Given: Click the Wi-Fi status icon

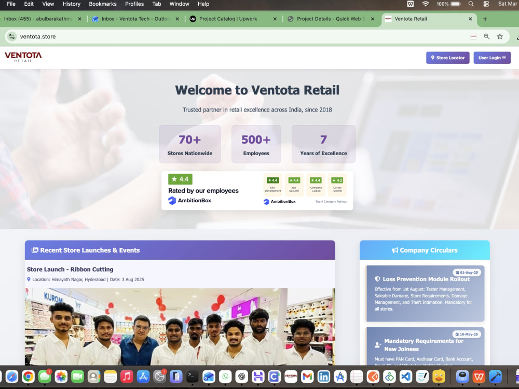Looking at the screenshot, I should point(426,4).
